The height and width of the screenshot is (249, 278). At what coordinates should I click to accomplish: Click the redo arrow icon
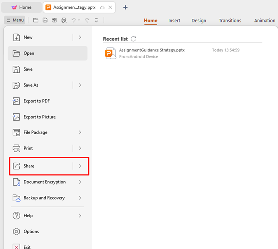click(87, 20)
